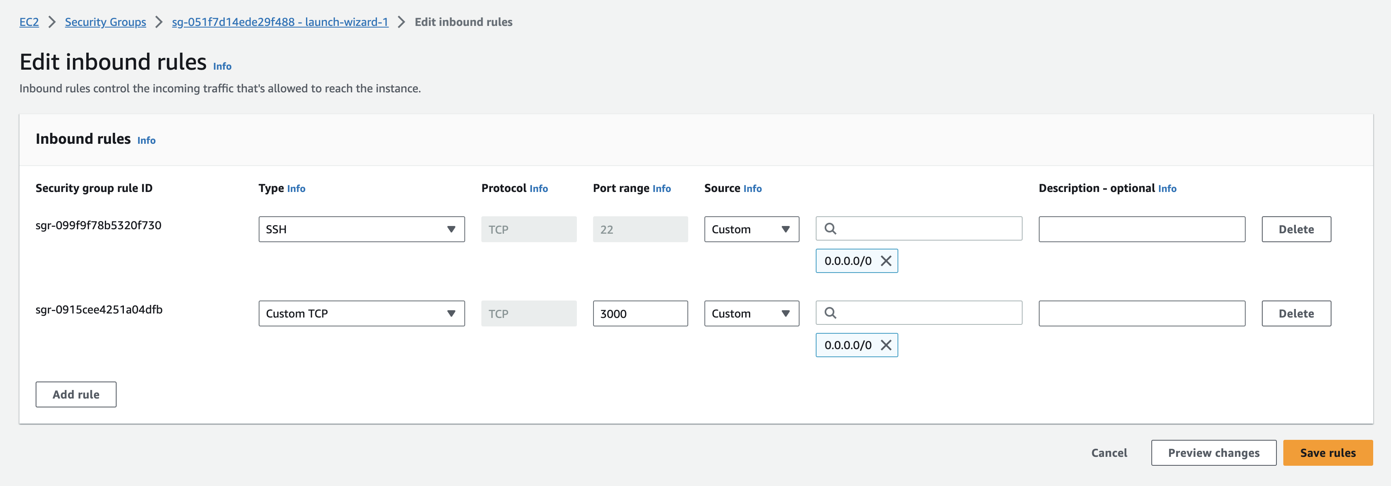
Task: Open the port 3000 rule's Custom source dropdown
Action: (x=751, y=314)
